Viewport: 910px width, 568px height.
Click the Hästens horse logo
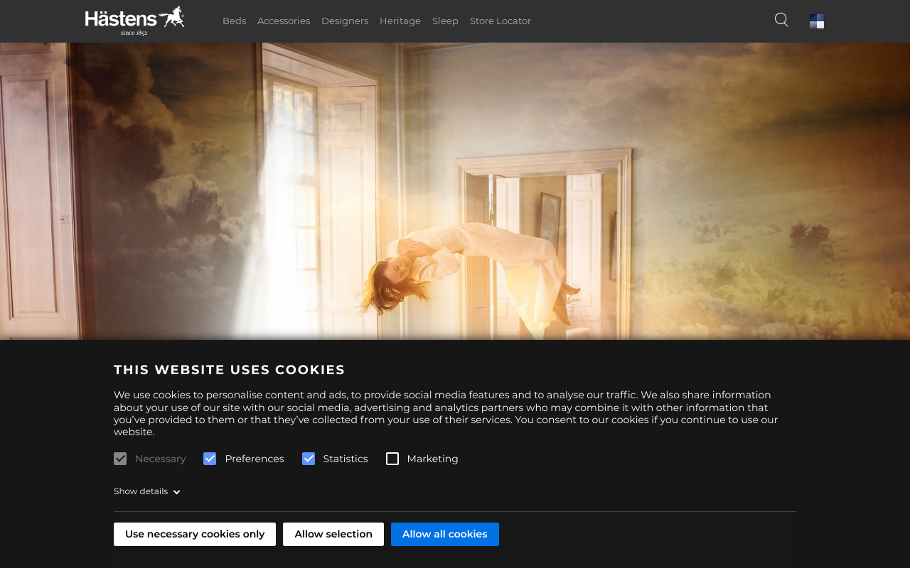click(134, 21)
